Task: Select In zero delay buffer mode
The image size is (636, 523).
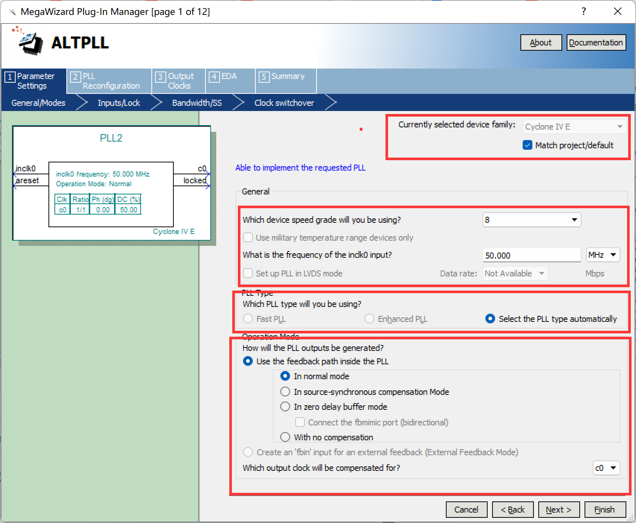Action: click(x=285, y=407)
